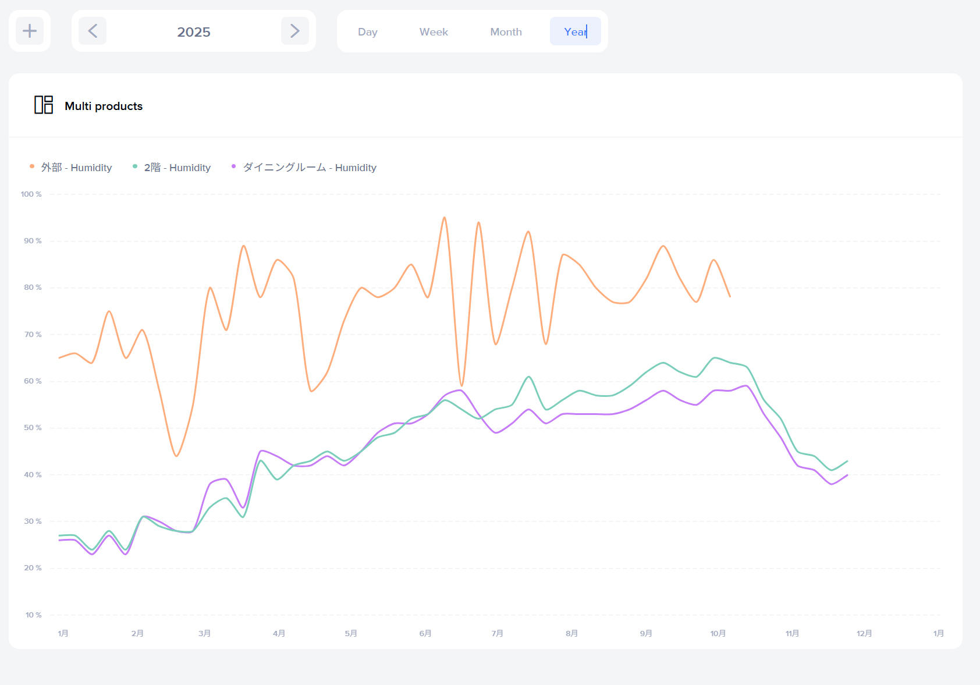Click the 2025 year label
The height and width of the screenshot is (685, 980).
(194, 32)
